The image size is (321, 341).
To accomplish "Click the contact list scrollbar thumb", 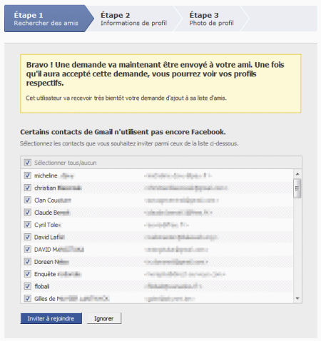I will [297, 188].
